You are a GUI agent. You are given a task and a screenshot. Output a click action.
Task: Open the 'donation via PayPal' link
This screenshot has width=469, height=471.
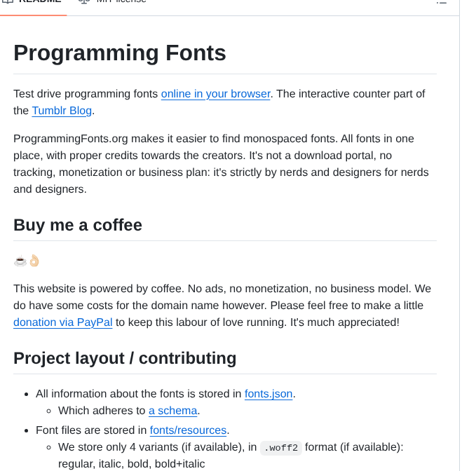pyautogui.click(x=63, y=322)
